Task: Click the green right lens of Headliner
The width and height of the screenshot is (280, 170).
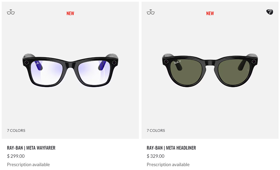Action: click(x=234, y=72)
